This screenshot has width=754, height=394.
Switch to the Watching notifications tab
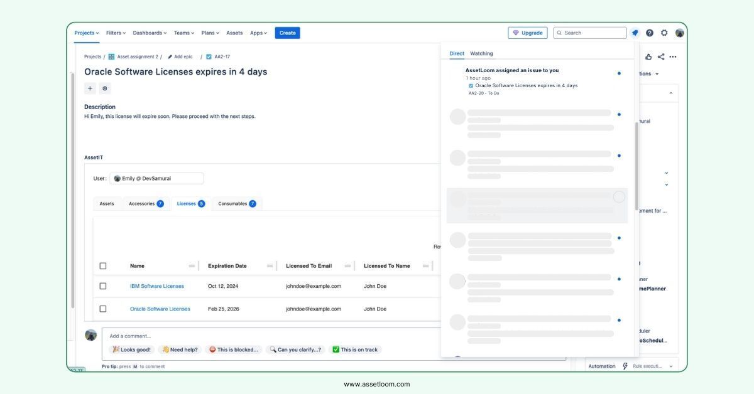tap(481, 53)
